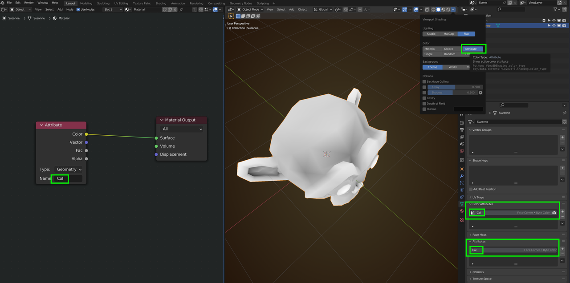Click the shadow settings gear icon
This screenshot has width=570, height=283.
click(480, 93)
